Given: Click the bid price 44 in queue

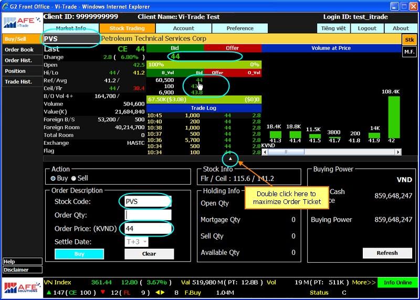Looking at the screenshot, I should [199, 80].
